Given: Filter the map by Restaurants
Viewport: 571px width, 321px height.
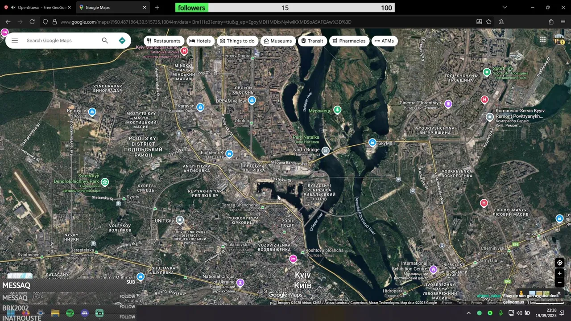Looking at the screenshot, I should [164, 41].
